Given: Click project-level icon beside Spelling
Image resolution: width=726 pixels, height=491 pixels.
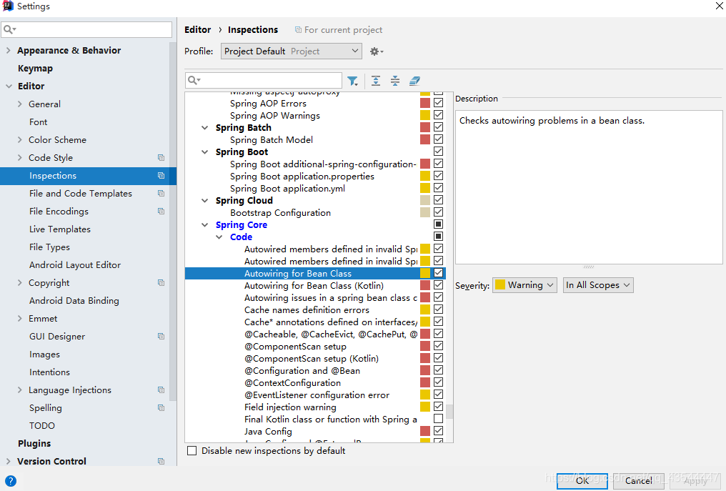Looking at the screenshot, I should click(x=161, y=407).
